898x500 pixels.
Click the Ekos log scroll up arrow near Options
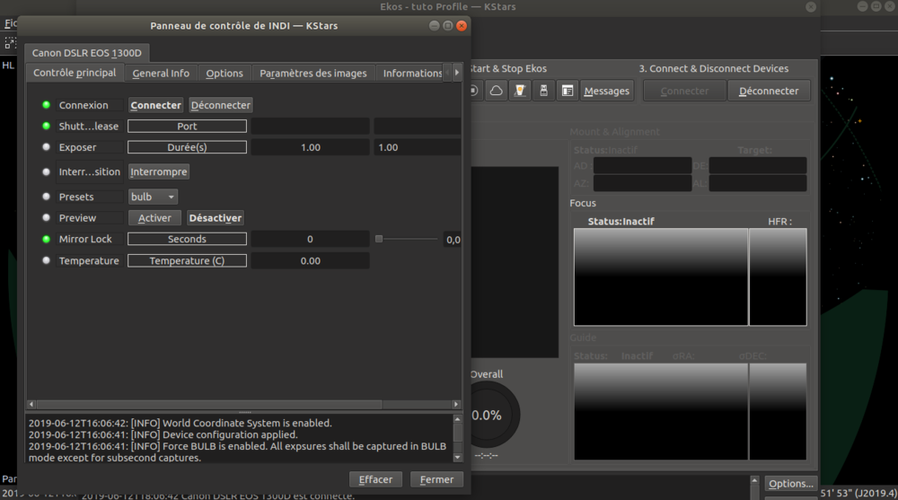[x=754, y=480]
